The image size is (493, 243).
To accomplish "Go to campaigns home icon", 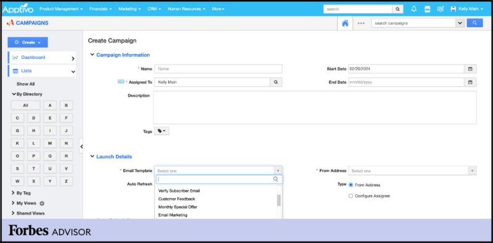I will (x=345, y=23).
